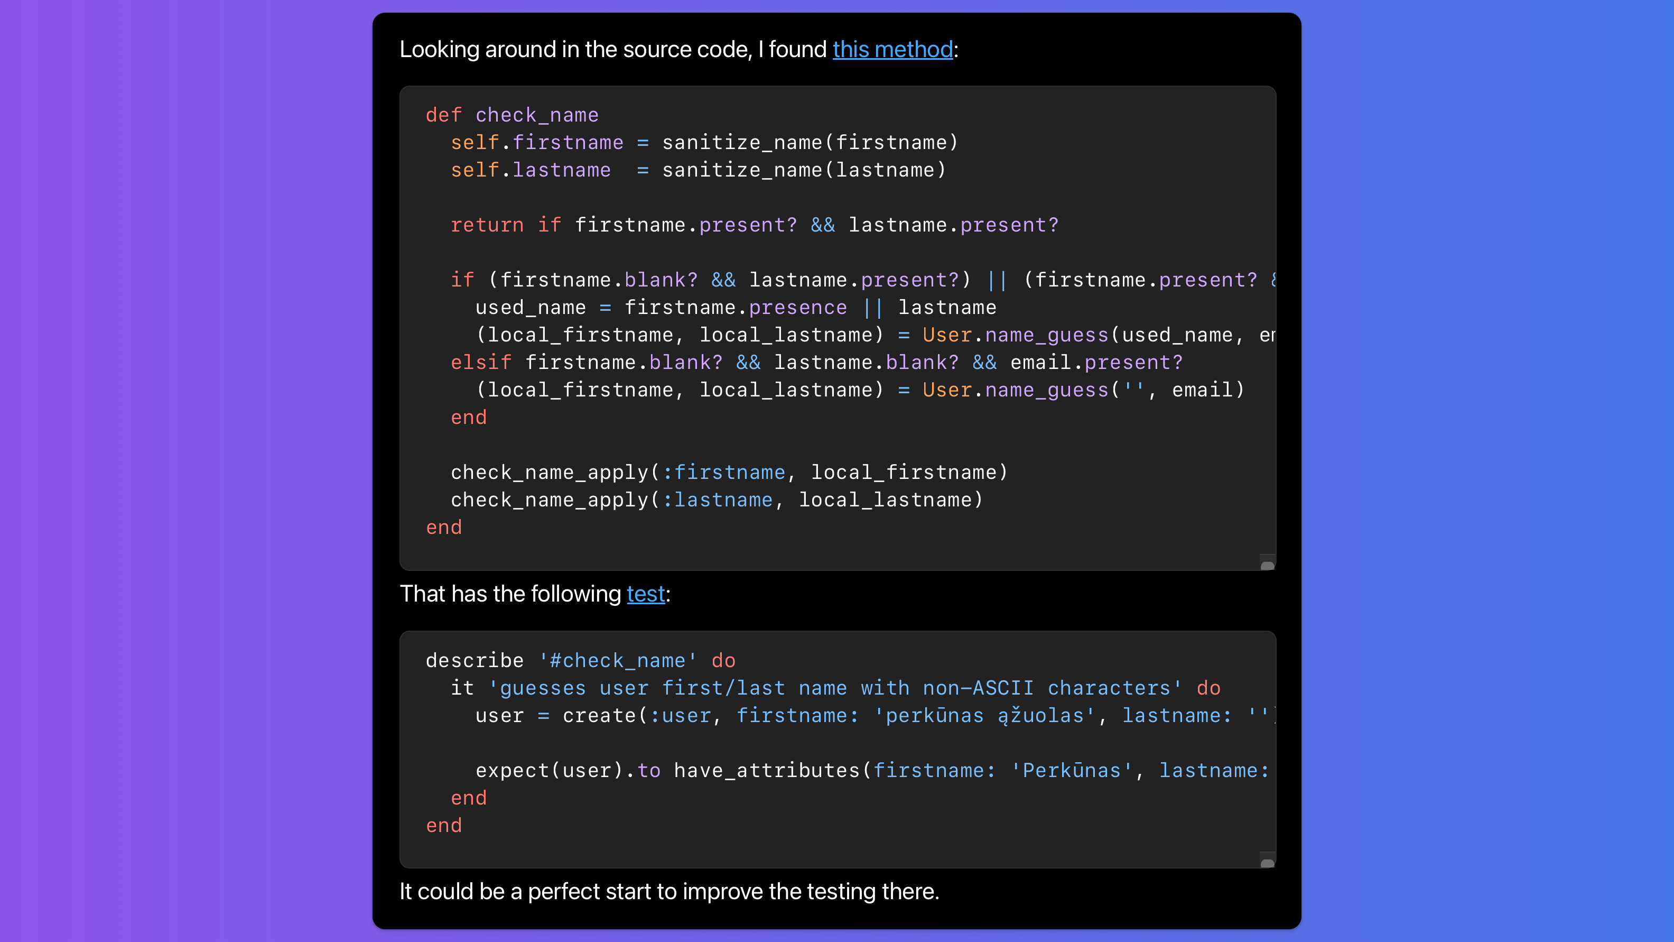
Task: Place cursor on sanitize_name(lastname) call
Action: point(804,170)
